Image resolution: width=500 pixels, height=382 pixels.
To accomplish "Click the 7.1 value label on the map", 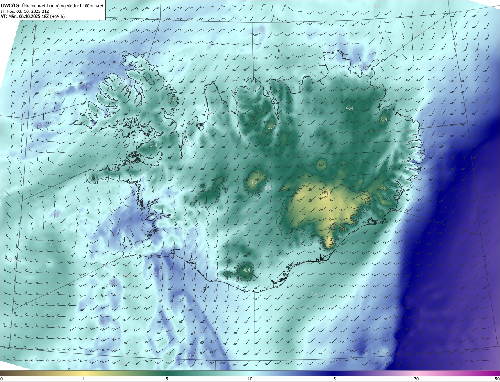I will 53,245.
